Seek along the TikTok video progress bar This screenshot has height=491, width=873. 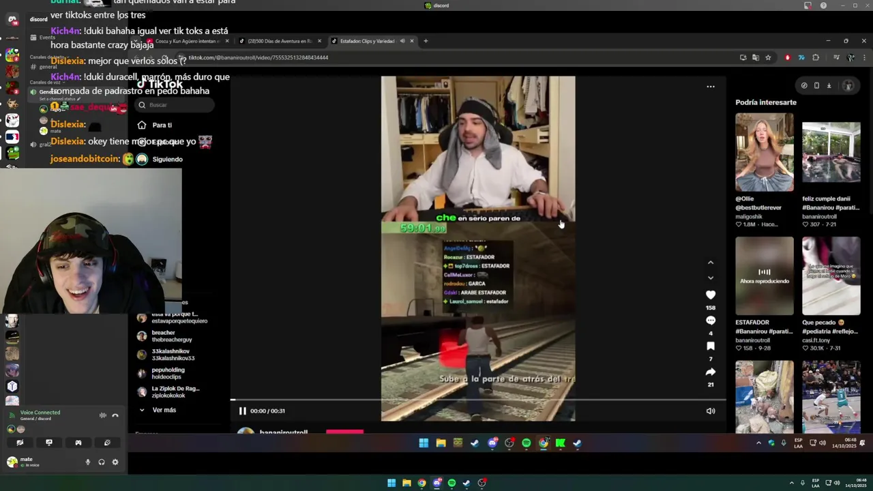tap(477, 400)
